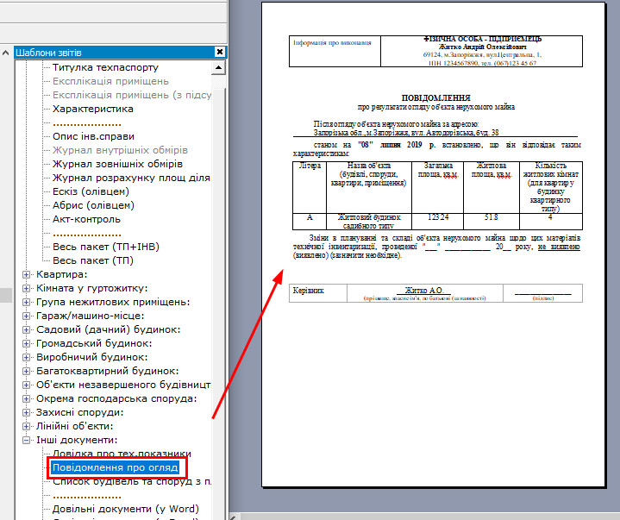This screenshot has width=620, height=520.
Task: Collapse the panel with the chevron arrow
Action: pos(5,53)
